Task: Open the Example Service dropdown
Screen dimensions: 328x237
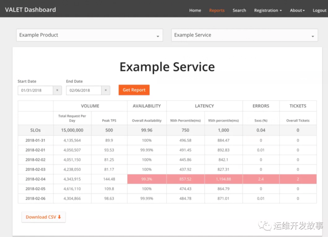Action: (244, 35)
